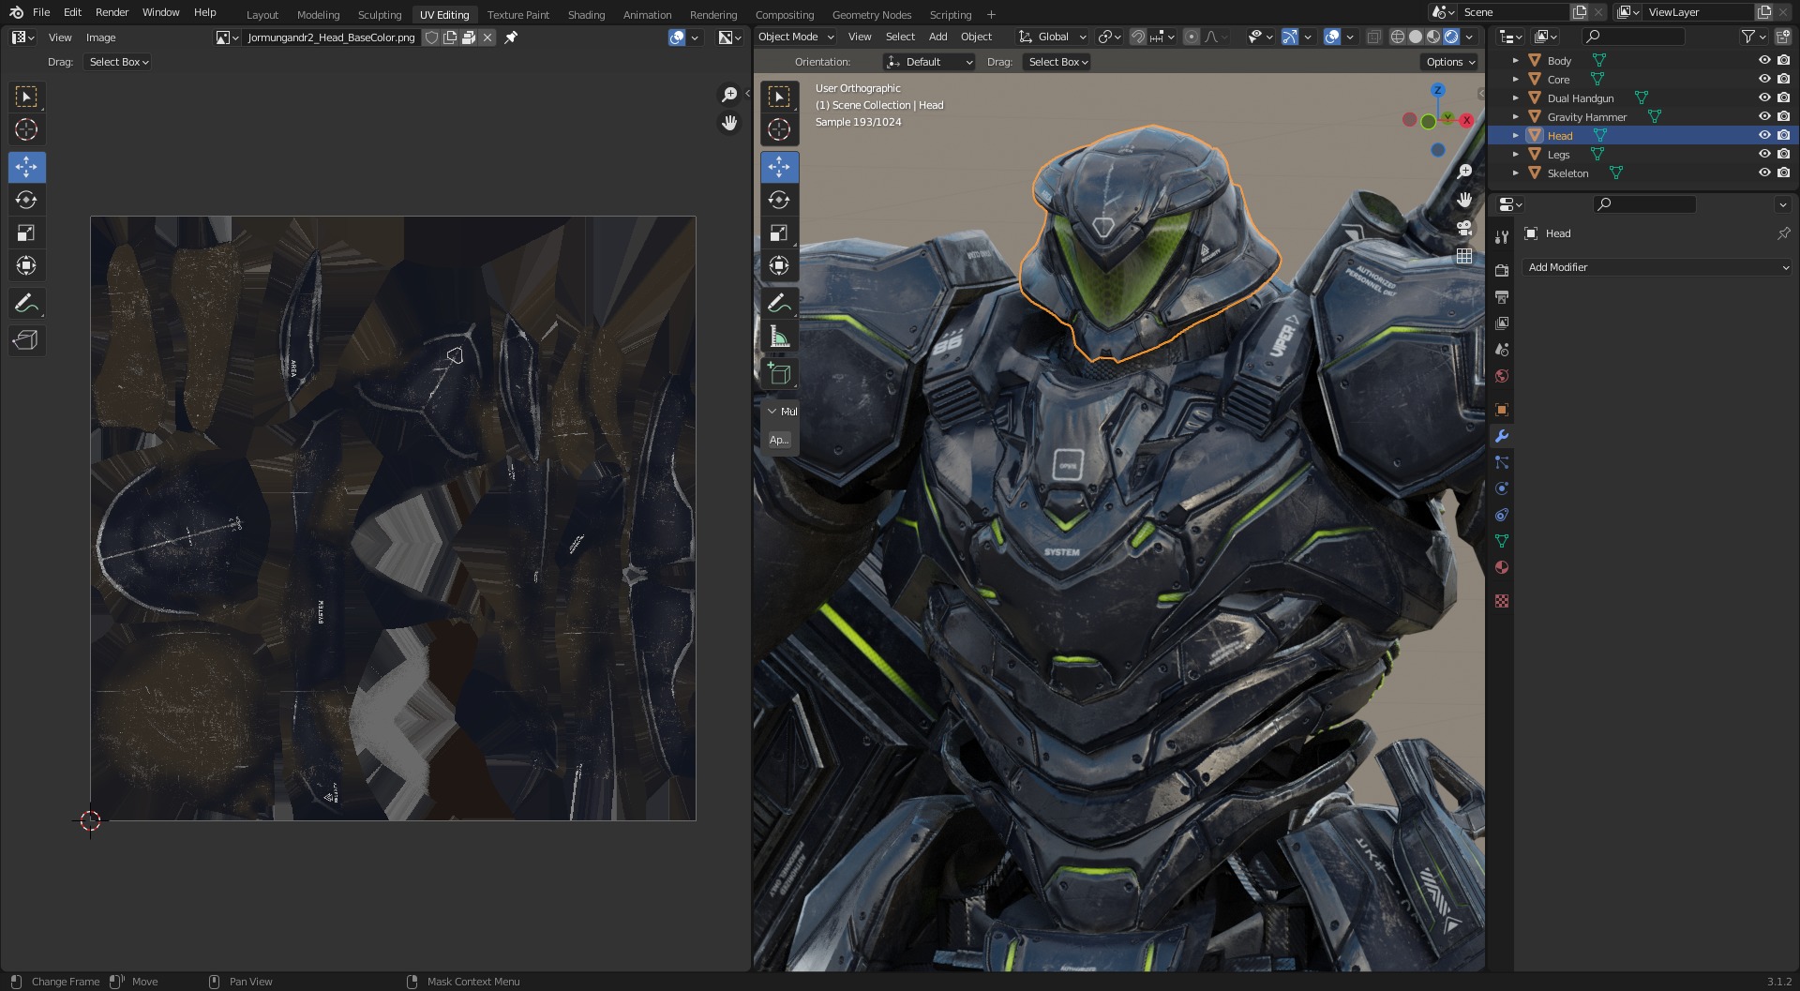The width and height of the screenshot is (1800, 991).
Task: Open the Image menu in UV editor
Action: [101, 38]
